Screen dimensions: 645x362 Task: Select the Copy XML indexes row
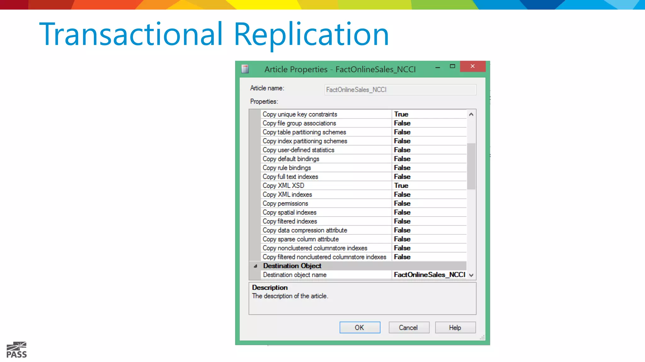tap(364, 195)
